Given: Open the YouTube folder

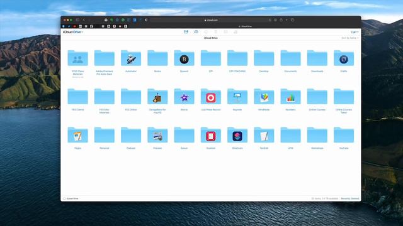Looking at the screenshot, I should click(x=344, y=135).
